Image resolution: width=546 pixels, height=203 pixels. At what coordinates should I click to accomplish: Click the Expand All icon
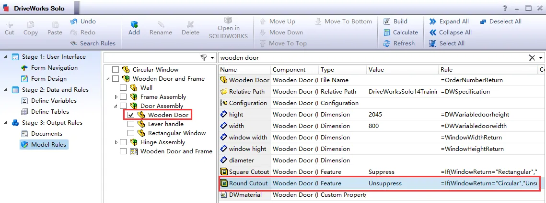pyautogui.click(x=432, y=21)
